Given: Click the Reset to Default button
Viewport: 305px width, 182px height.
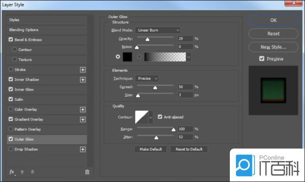Looking at the screenshot, I should tap(189, 149).
